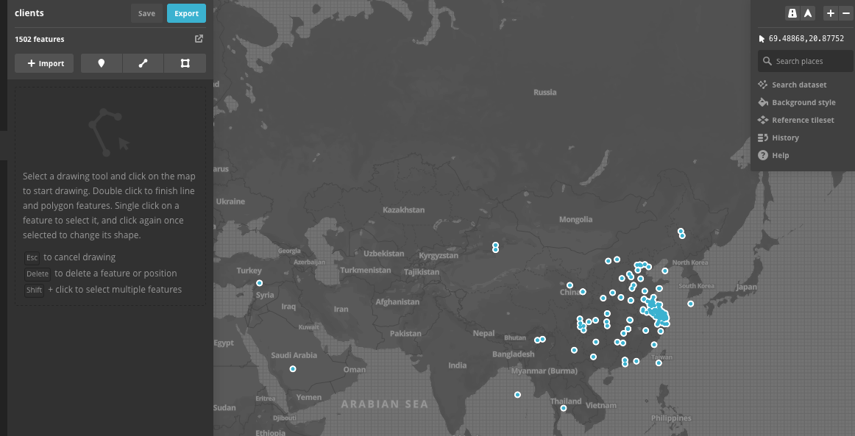Screen dimensions: 855x436
Task: Select the polygon drawing tool
Action: click(x=184, y=63)
